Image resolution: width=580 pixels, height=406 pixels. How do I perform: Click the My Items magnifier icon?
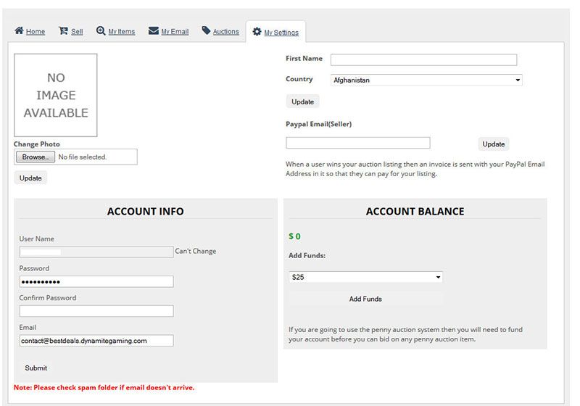(x=101, y=30)
